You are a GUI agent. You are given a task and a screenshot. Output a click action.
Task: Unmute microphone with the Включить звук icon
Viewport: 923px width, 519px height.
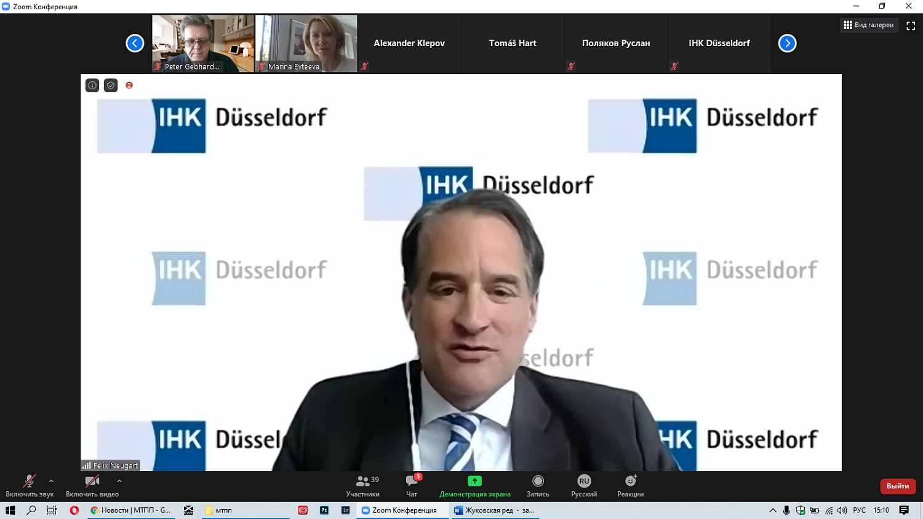30,485
